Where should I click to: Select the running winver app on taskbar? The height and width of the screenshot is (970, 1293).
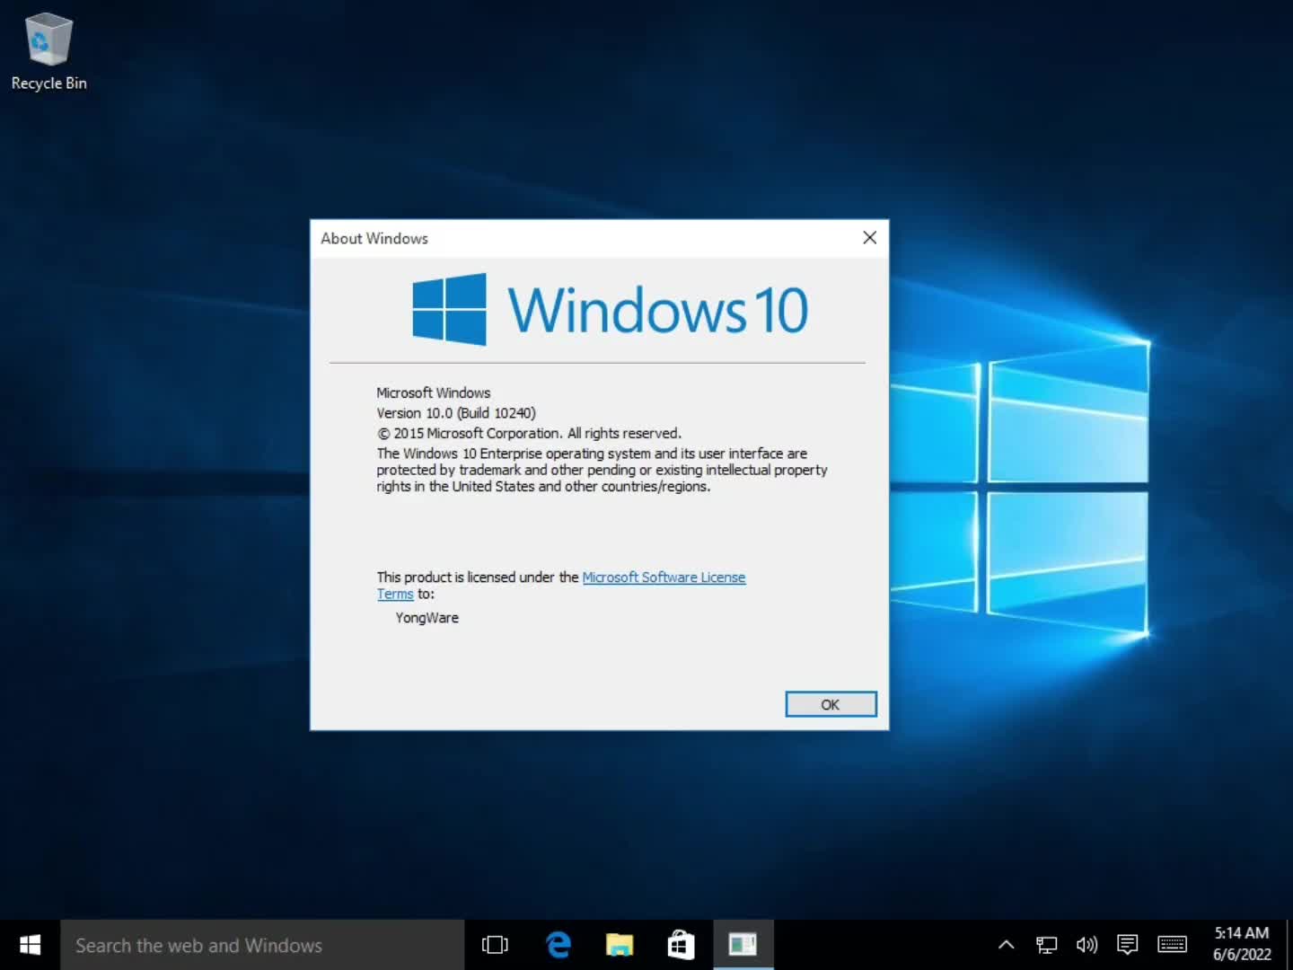(743, 945)
